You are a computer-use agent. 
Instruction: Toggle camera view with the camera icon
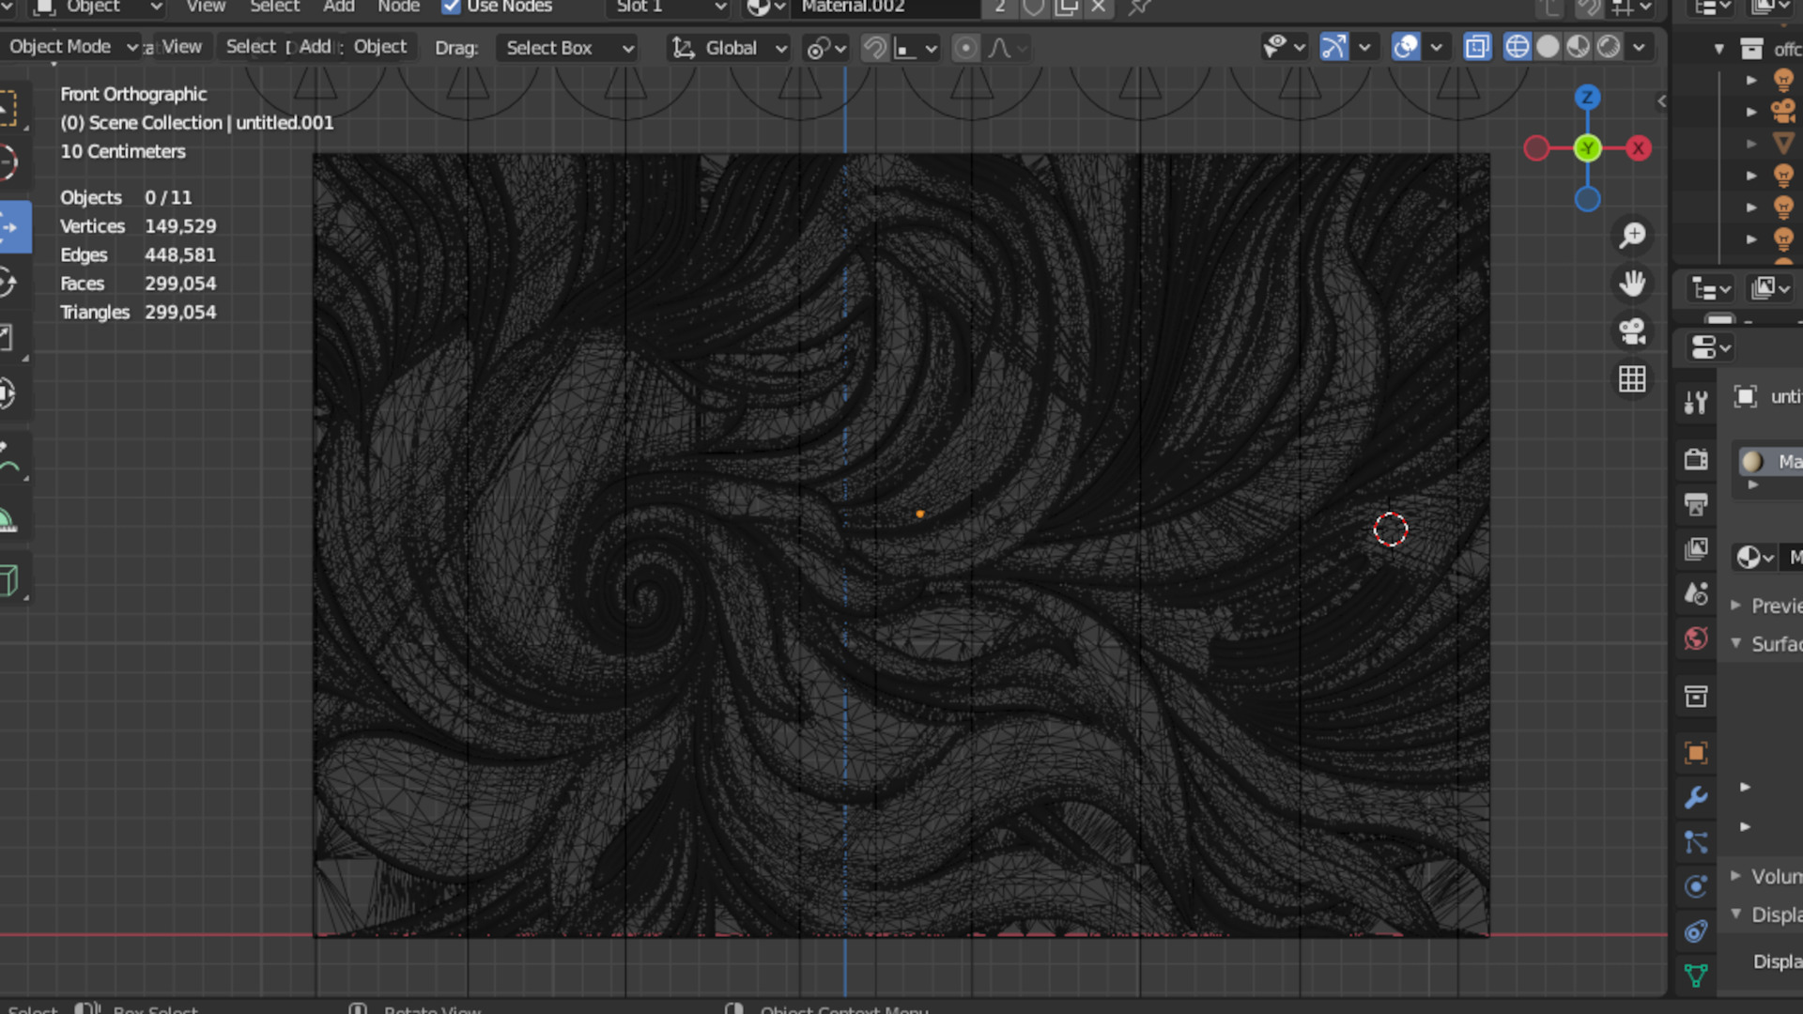click(1632, 330)
